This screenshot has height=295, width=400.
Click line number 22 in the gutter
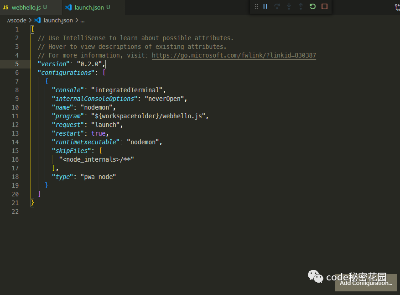click(x=15, y=212)
